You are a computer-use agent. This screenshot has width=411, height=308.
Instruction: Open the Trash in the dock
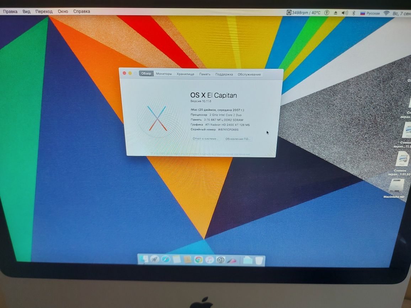tap(259, 261)
